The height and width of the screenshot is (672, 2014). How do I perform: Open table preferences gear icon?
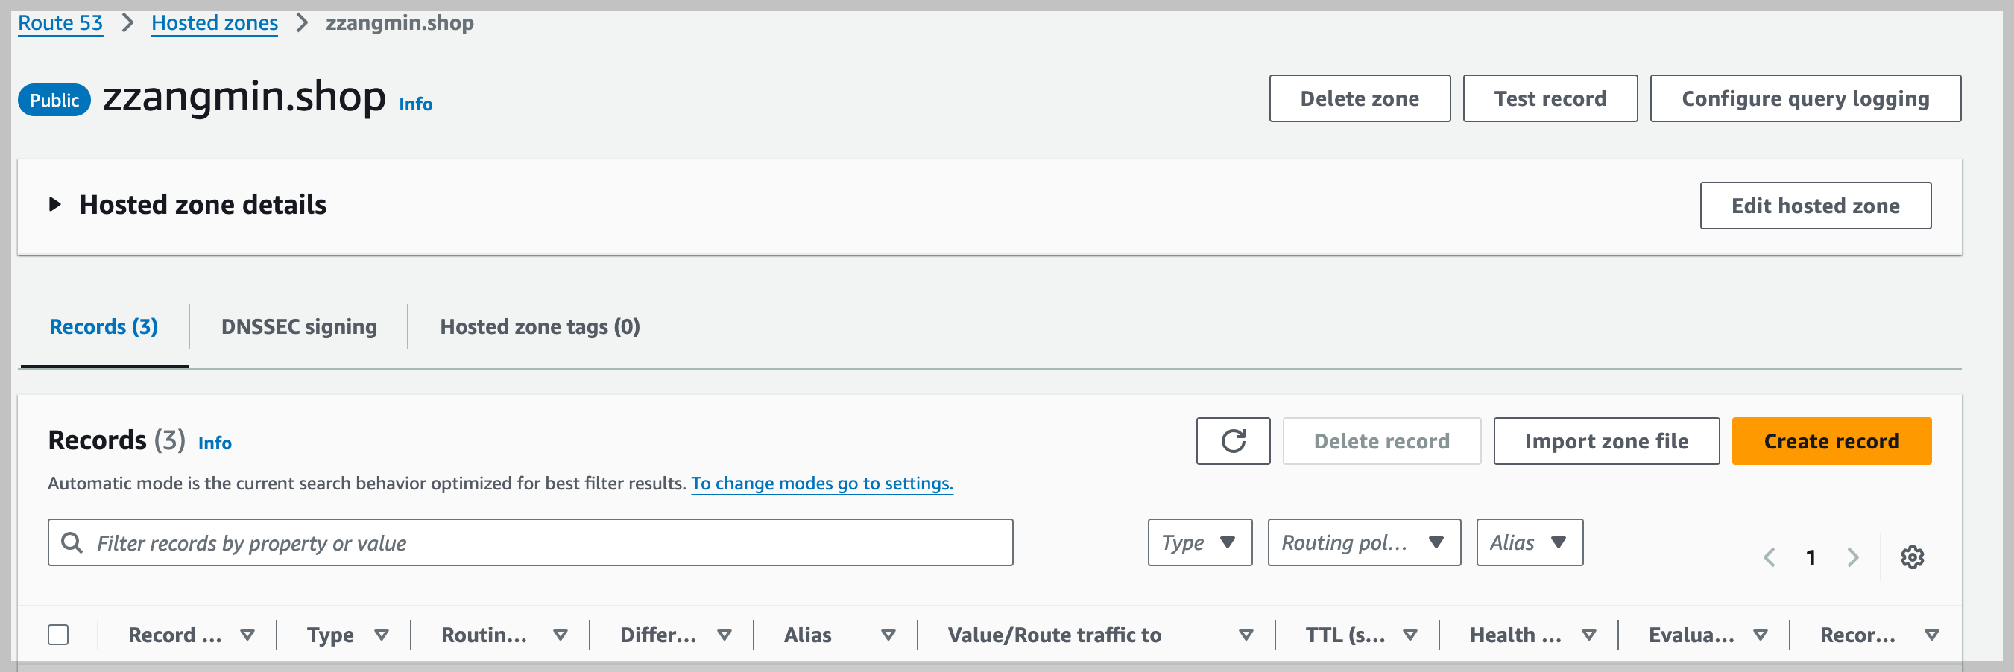click(1912, 557)
